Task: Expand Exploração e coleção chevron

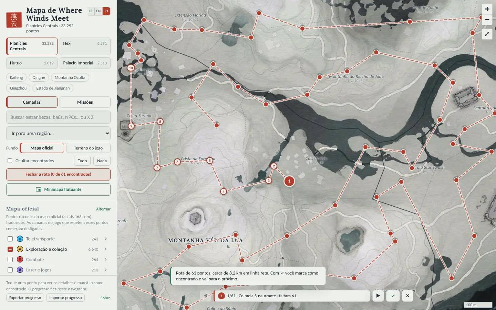Action: pos(105,249)
